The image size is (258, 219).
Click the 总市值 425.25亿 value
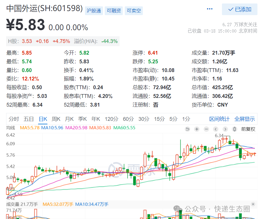[x=223, y=87]
